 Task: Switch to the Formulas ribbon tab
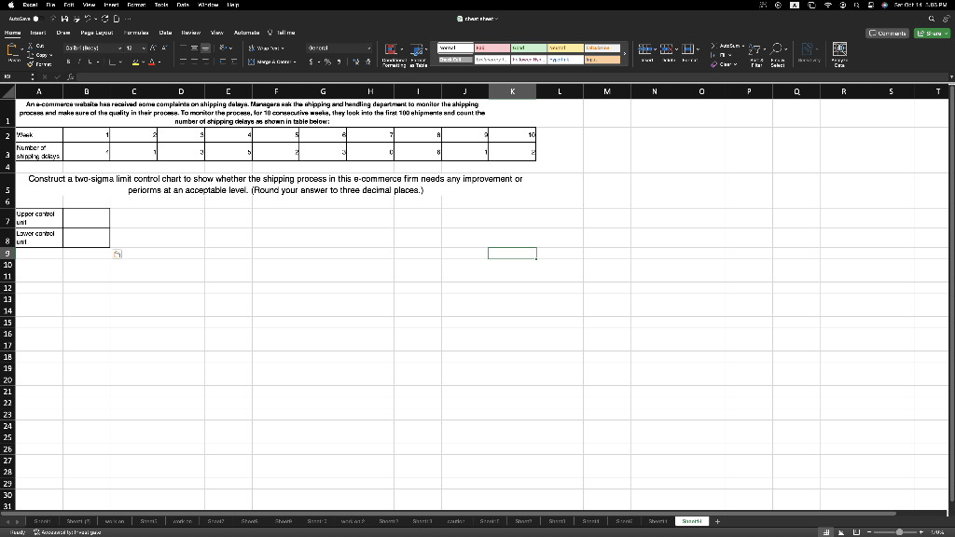tap(136, 33)
